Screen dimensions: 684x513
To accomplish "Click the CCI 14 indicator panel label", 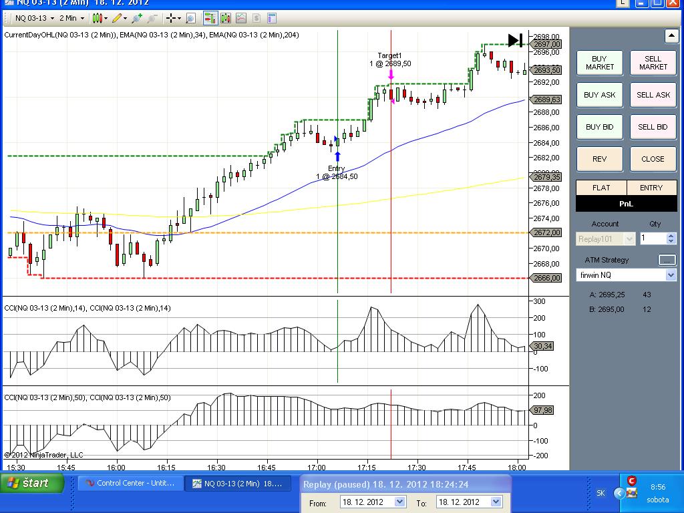I will coord(88,308).
